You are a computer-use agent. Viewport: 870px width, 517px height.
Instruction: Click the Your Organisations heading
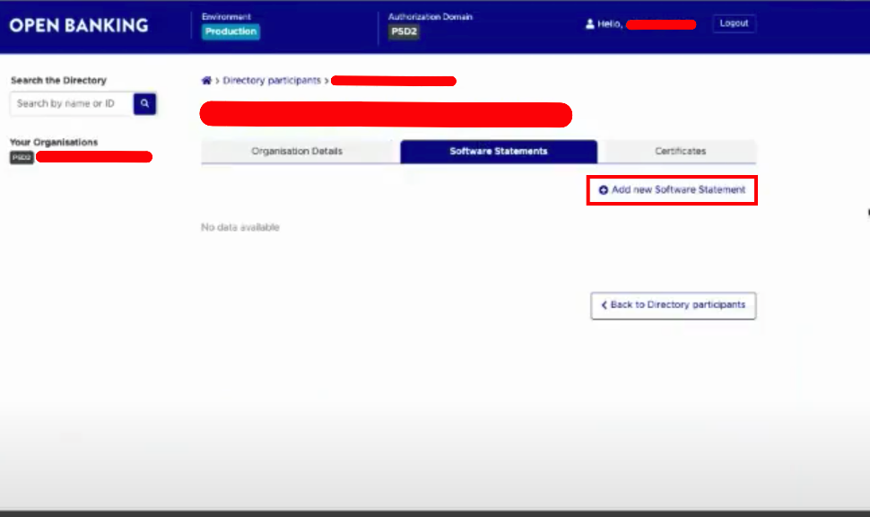click(54, 142)
